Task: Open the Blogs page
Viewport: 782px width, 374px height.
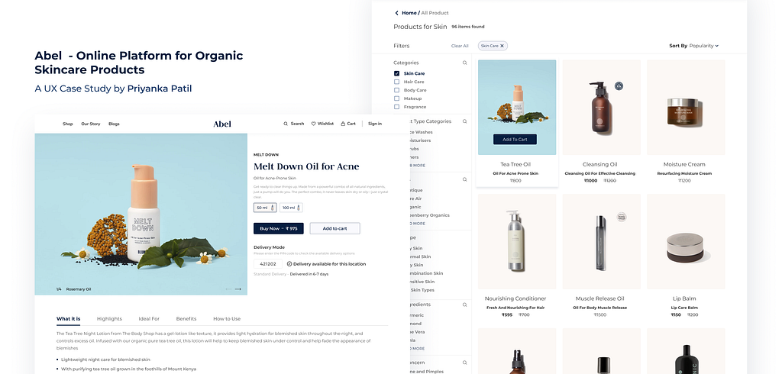Action: [115, 124]
